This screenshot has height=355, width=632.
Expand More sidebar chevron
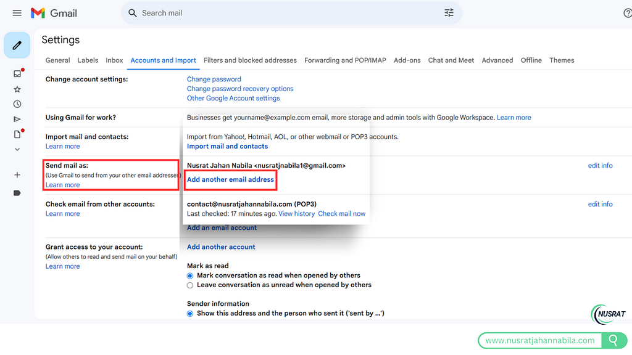click(17, 149)
